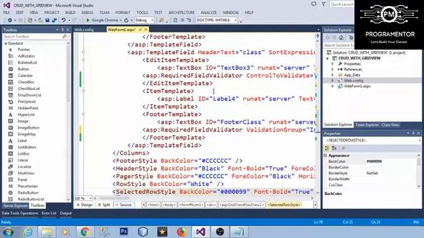Select the Web.config file in Solution Explorer
The width and height of the screenshot is (424, 238).
point(353,81)
